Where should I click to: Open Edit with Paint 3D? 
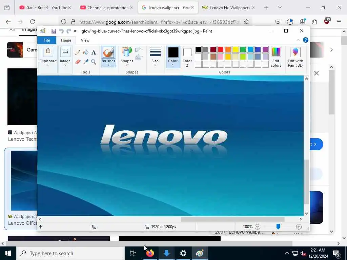(x=295, y=57)
